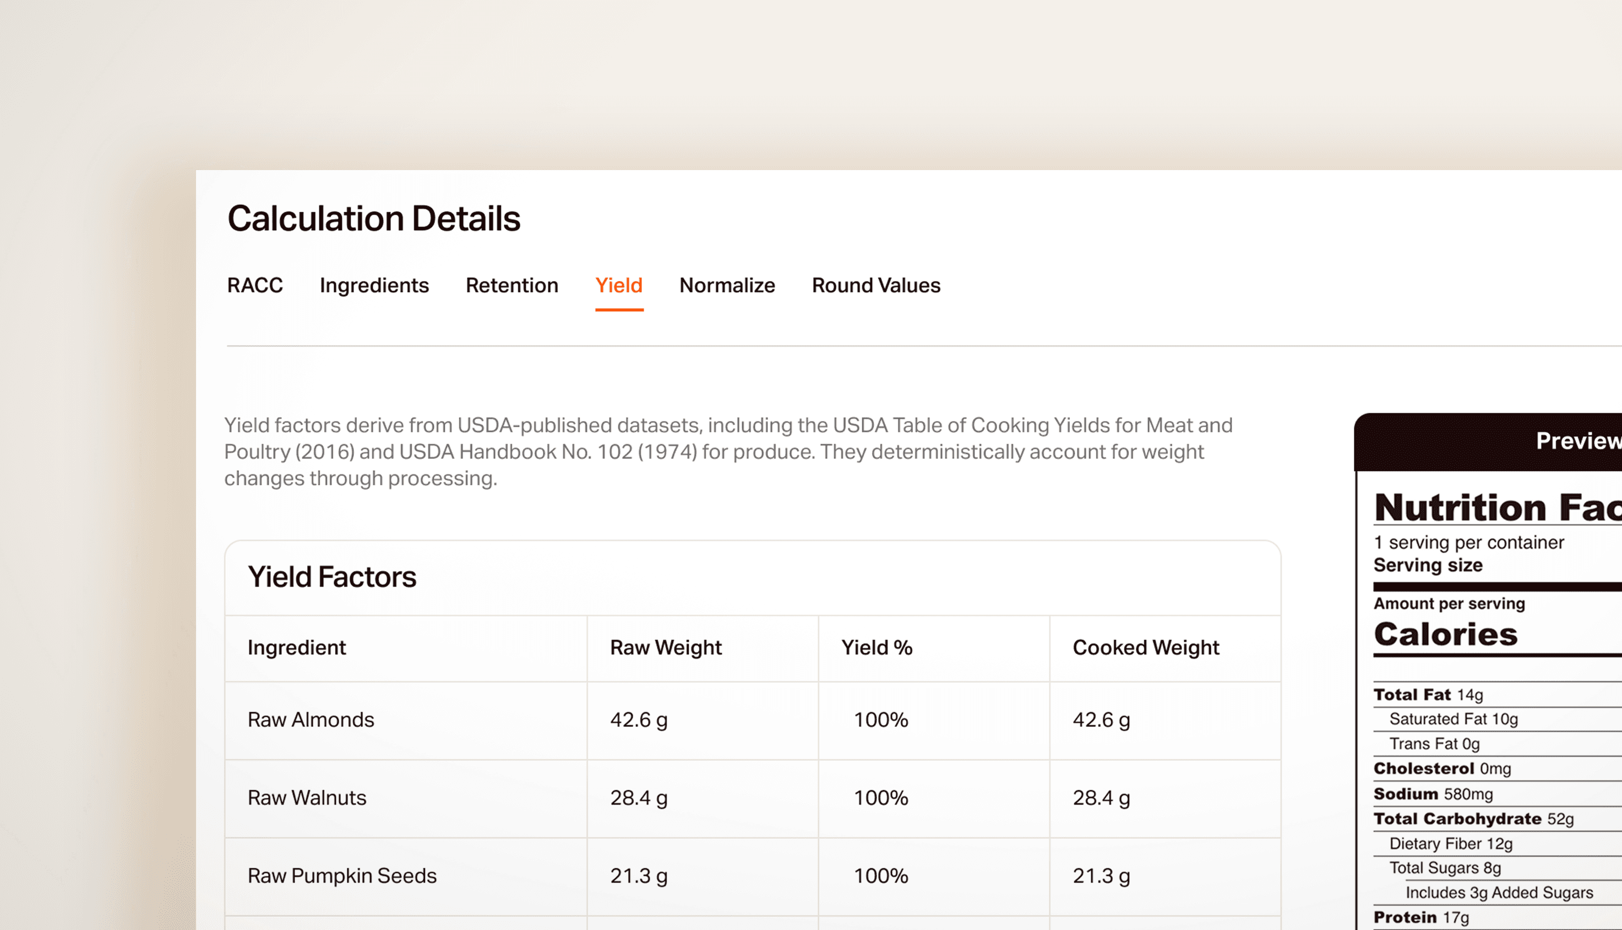Switch to the Ingredients tab
This screenshot has width=1622, height=930.
[x=374, y=285]
